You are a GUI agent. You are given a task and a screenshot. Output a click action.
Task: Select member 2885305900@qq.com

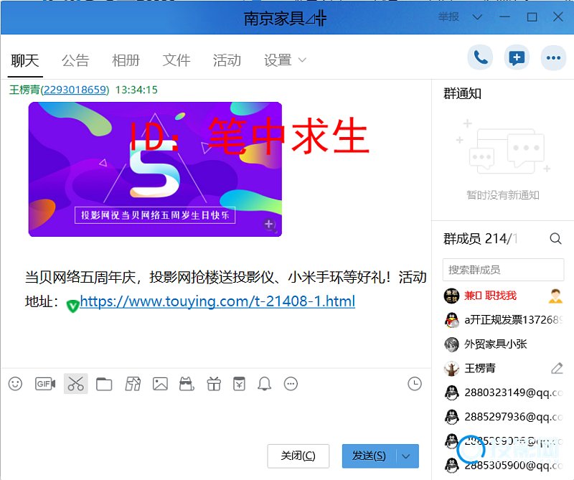click(503, 466)
